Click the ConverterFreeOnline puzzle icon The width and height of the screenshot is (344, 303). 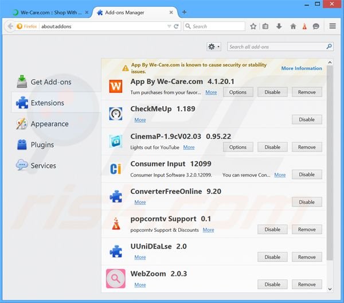(x=116, y=196)
